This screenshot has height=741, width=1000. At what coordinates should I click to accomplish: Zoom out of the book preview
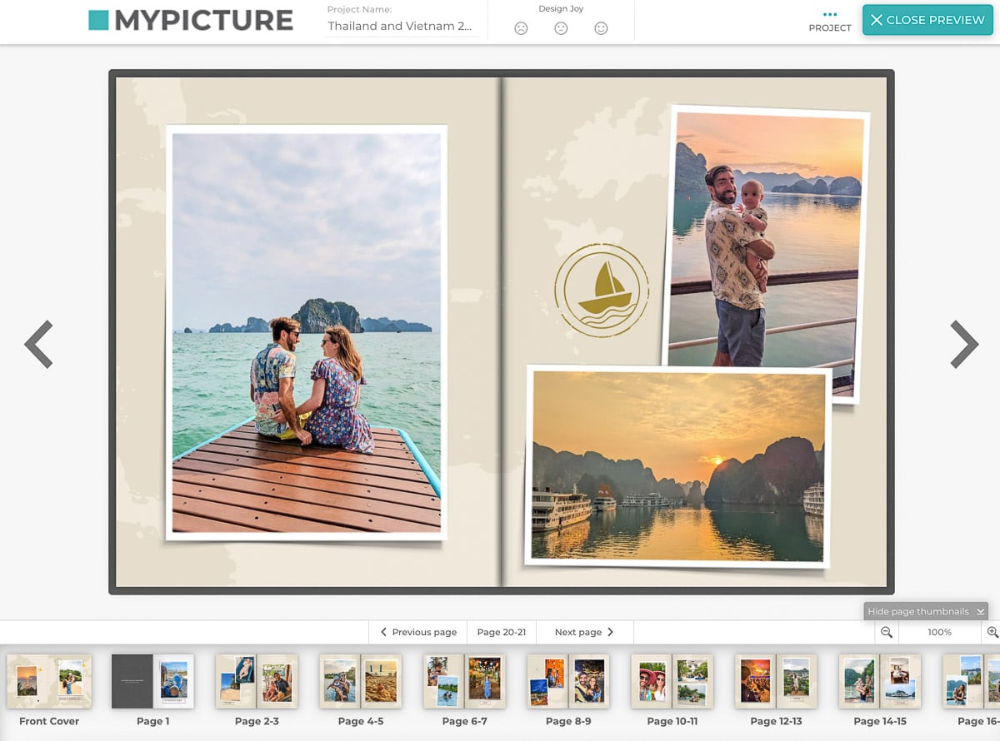click(x=886, y=632)
